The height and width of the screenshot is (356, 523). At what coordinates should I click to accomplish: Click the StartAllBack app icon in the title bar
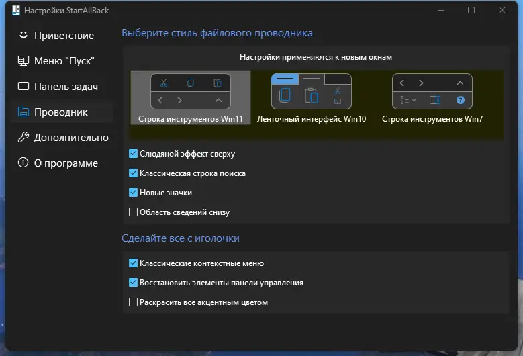[15, 10]
